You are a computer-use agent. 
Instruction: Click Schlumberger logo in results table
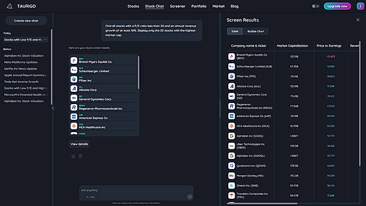click(x=231, y=66)
